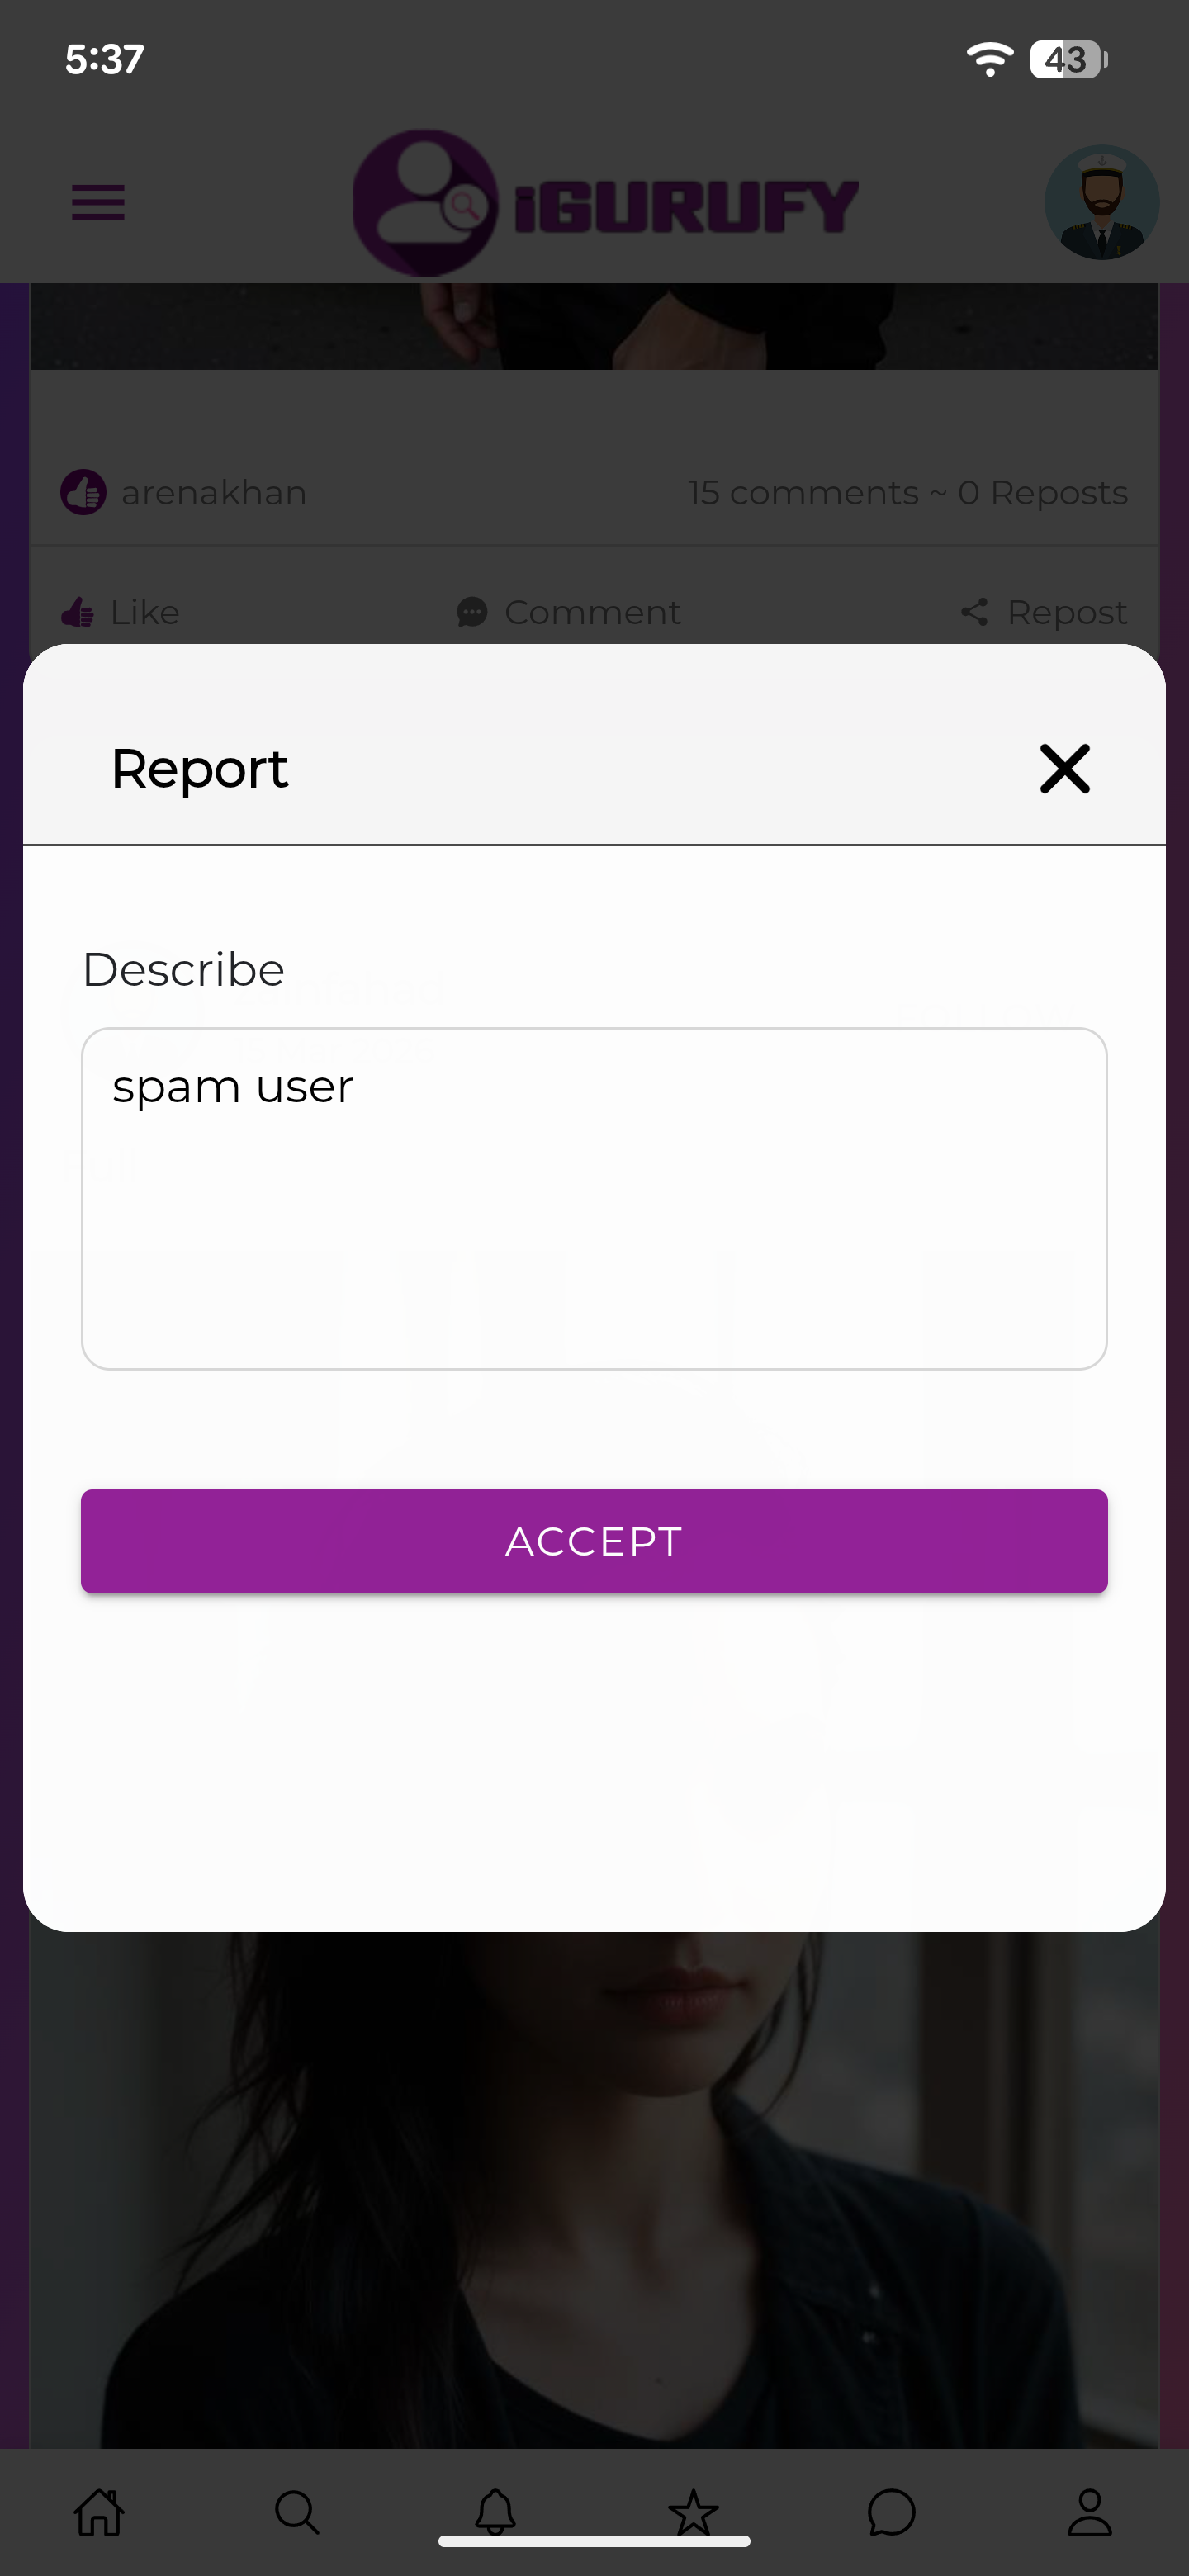Image resolution: width=1189 pixels, height=2576 pixels.
Task: Go to Home tab icon
Action: pyautogui.click(x=99, y=2512)
